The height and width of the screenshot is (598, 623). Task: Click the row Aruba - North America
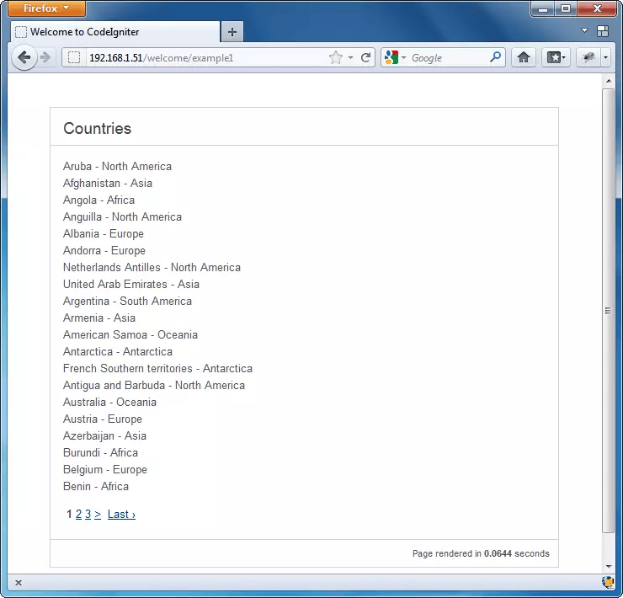[x=117, y=166]
